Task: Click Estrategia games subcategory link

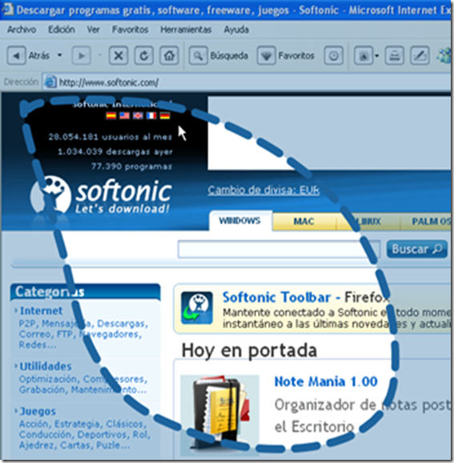Action: coord(77,424)
